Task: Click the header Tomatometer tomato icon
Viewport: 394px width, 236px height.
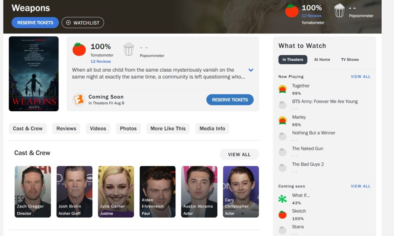Action: coord(292,11)
